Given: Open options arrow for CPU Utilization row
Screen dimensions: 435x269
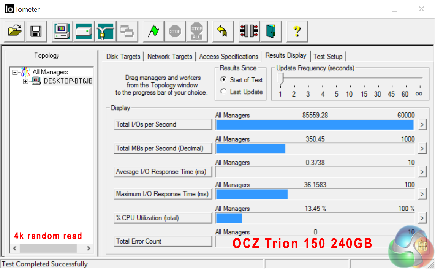Looking at the screenshot, I should 422,218.
